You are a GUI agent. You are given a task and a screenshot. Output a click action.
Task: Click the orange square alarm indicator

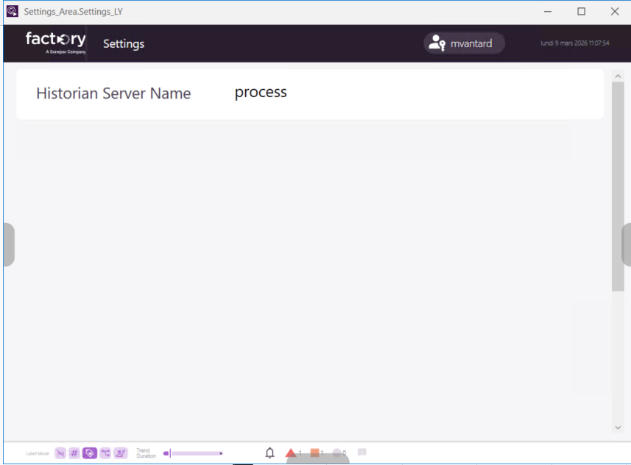tap(314, 453)
